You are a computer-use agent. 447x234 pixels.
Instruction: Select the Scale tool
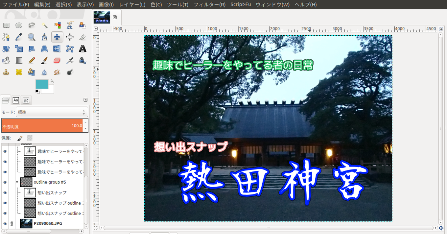click(x=19, y=49)
